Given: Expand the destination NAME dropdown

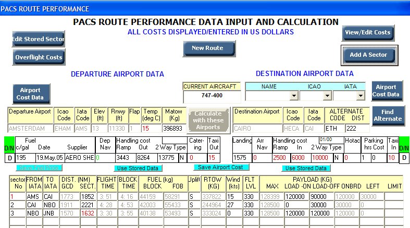Looking at the screenshot, I should point(294,96).
